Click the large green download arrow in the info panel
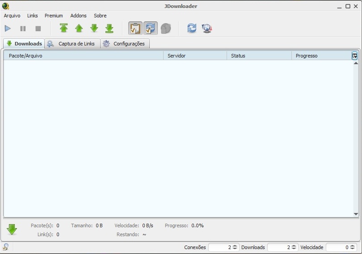 coord(12,229)
